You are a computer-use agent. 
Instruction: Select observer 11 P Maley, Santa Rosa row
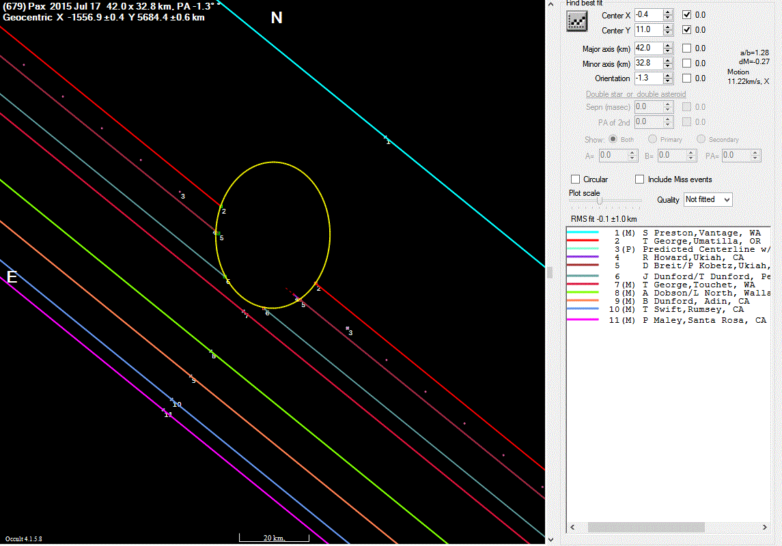(x=669, y=320)
